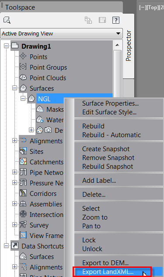Choose Pan to menu entry
Screen dimensions: 164x277
91,226
